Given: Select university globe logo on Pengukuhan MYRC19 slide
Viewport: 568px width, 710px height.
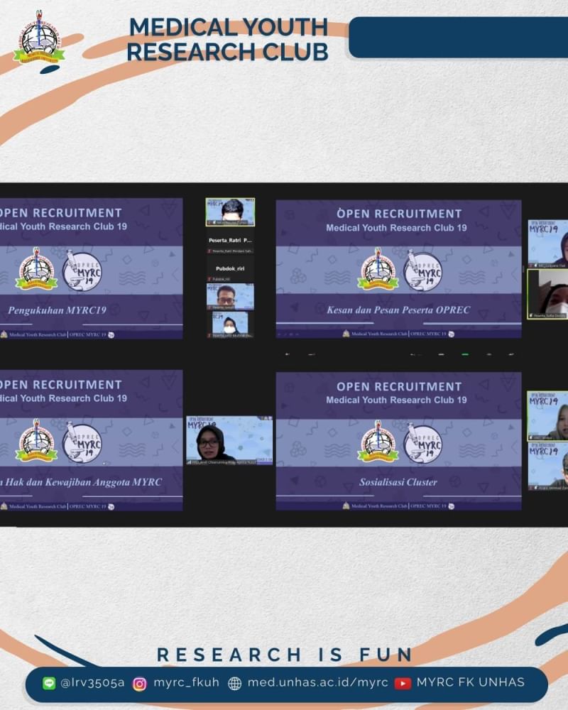Looking at the screenshot, I should coord(36,269).
